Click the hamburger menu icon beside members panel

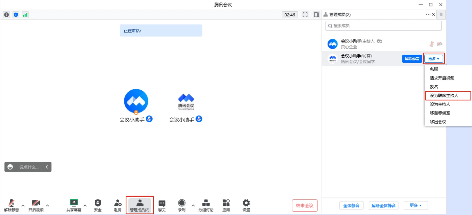click(441, 14)
